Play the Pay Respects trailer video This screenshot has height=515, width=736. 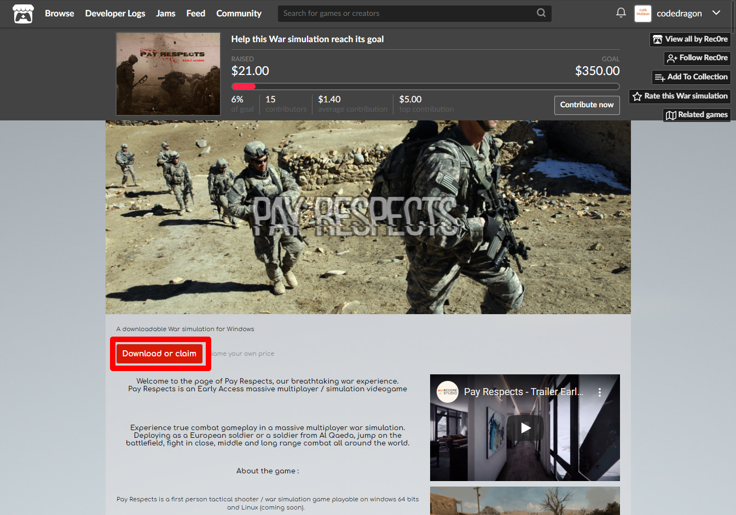[x=525, y=428]
